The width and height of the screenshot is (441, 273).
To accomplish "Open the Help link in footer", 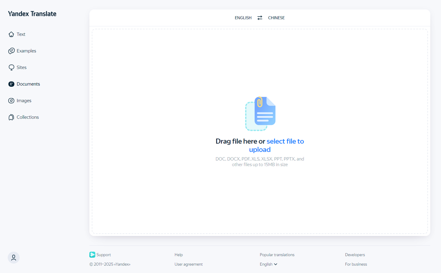I will click(179, 255).
